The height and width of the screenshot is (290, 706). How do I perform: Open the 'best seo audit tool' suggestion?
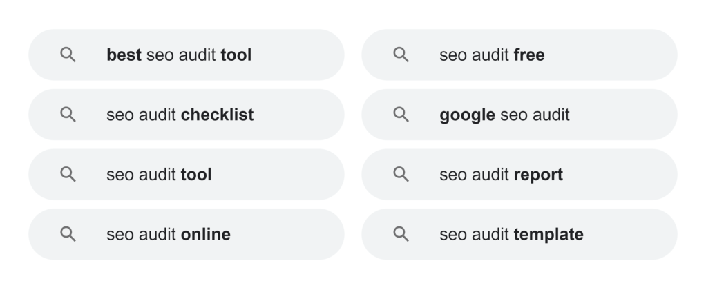179,55
